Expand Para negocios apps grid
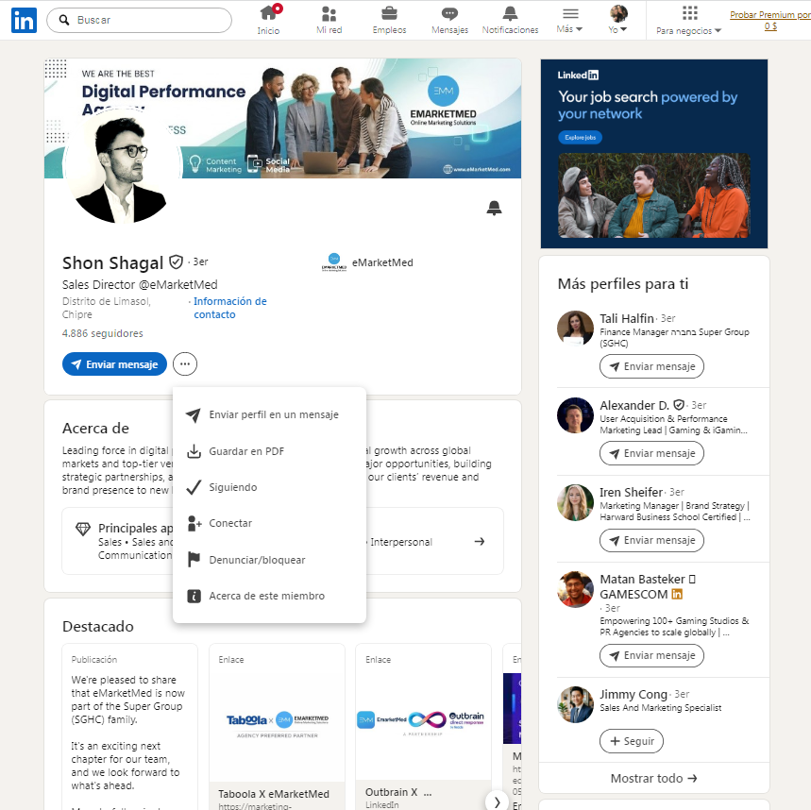The width and height of the screenshot is (811, 810). tap(689, 20)
